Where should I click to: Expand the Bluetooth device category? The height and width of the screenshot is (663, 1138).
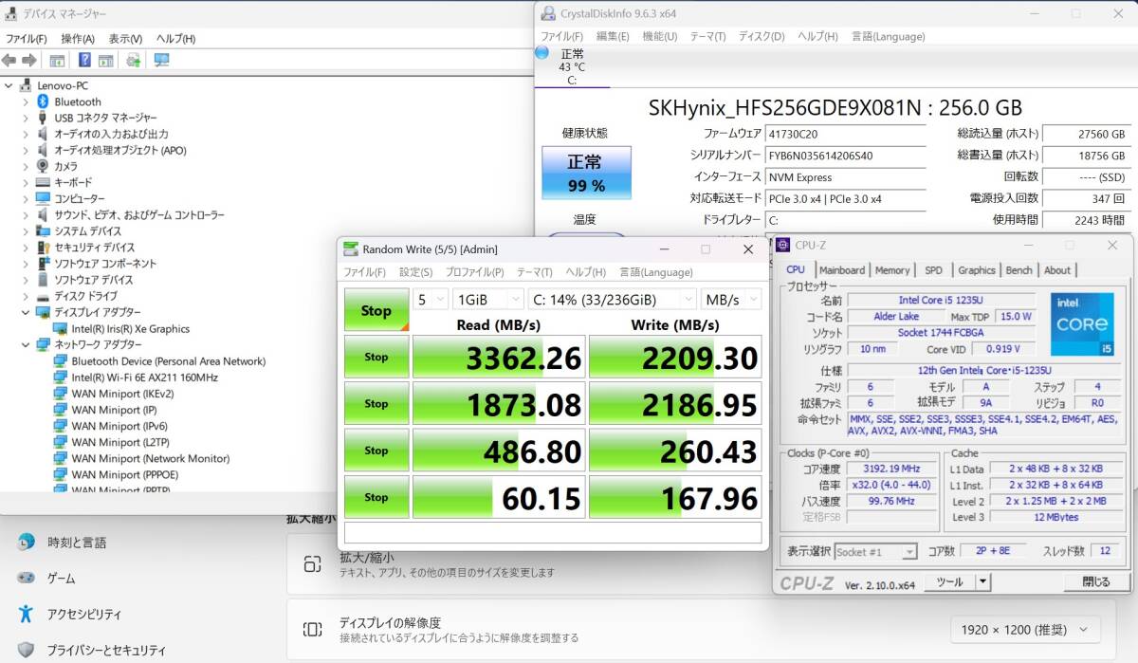point(26,101)
